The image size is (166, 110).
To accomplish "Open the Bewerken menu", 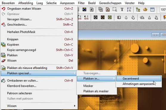I will pyautogui.click(x=8, y=3).
